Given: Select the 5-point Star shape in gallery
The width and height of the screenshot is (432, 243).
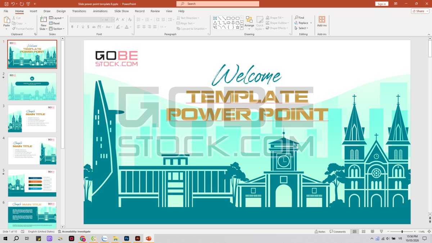Looking at the screenshot, I should tap(238, 27).
